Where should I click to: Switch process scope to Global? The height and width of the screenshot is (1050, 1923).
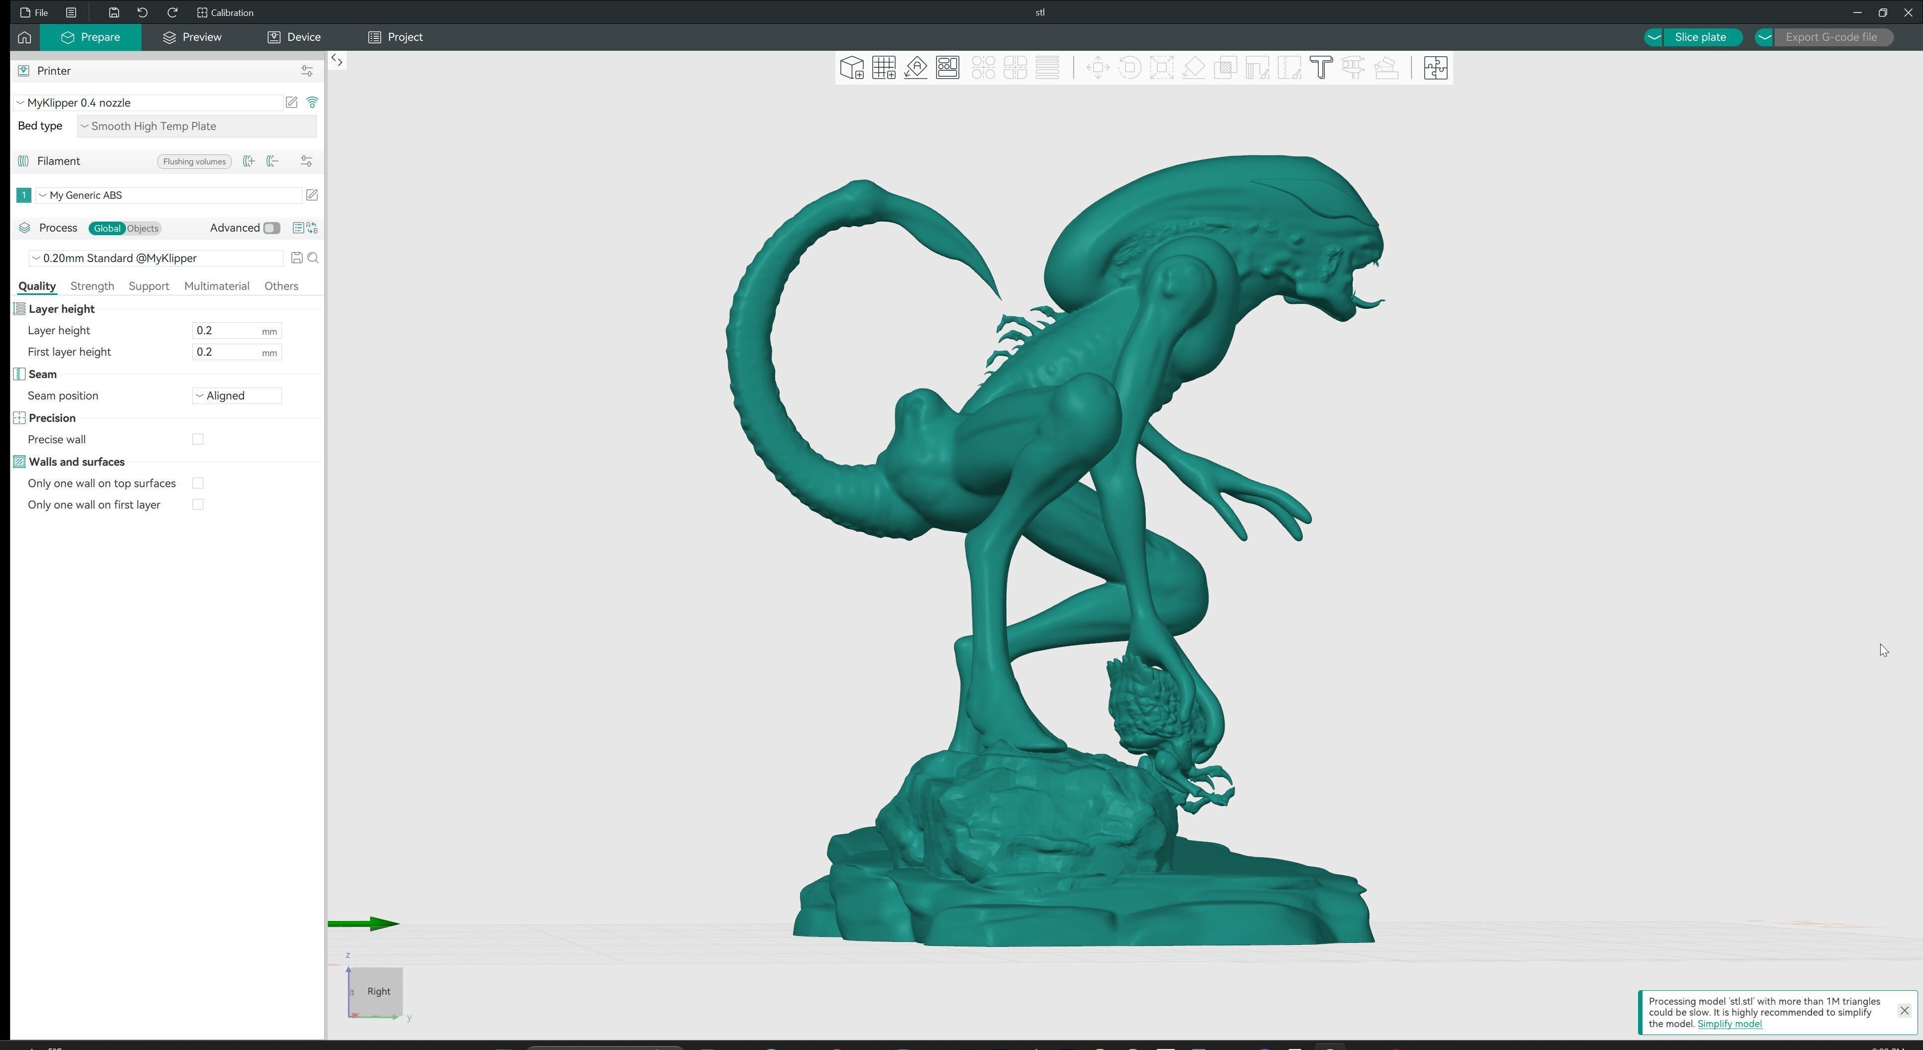pos(107,228)
